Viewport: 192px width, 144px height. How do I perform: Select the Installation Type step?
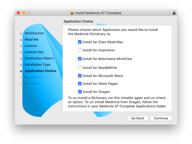point(38,65)
